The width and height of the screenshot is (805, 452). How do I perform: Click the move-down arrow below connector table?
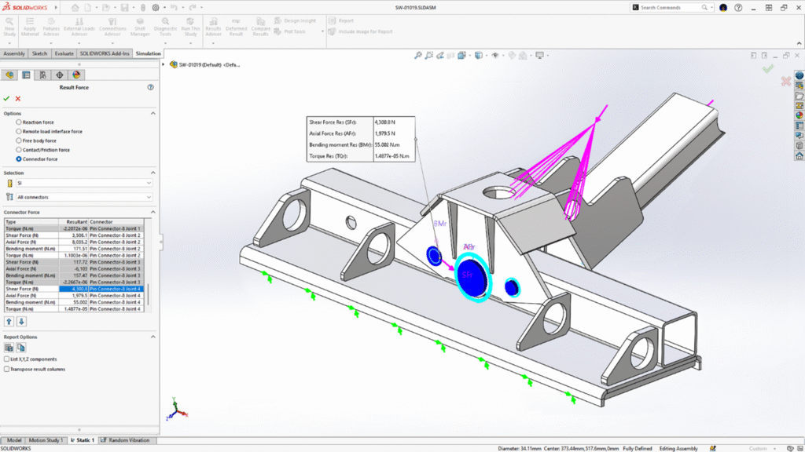(x=21, y=321)
